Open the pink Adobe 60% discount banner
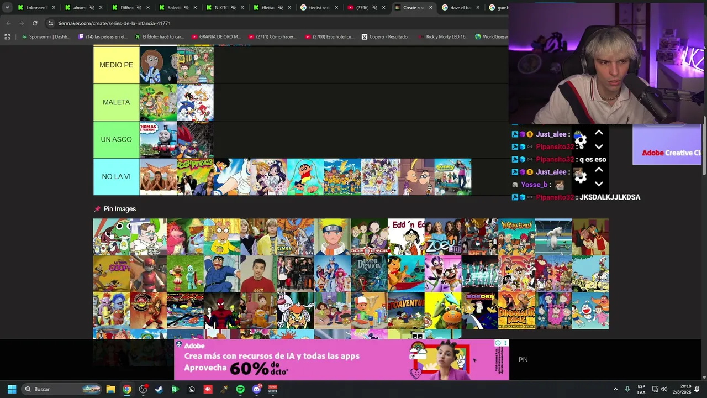707x398 pixels. pyautogui.click(x=341, y=360)
